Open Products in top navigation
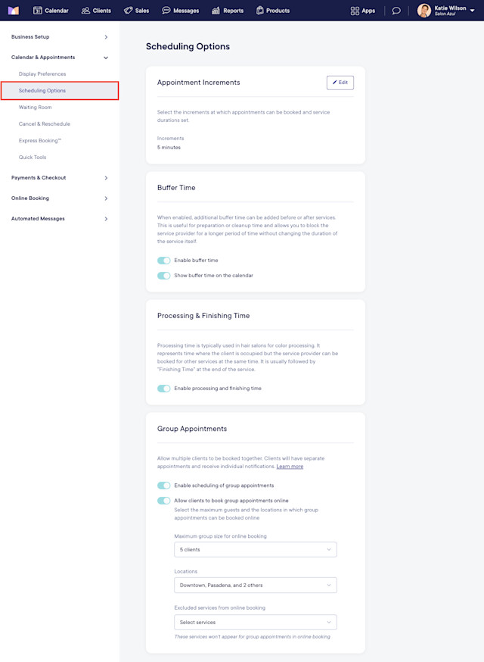The height and width of the screenshot is (662, 484). (x=278, y=11)
